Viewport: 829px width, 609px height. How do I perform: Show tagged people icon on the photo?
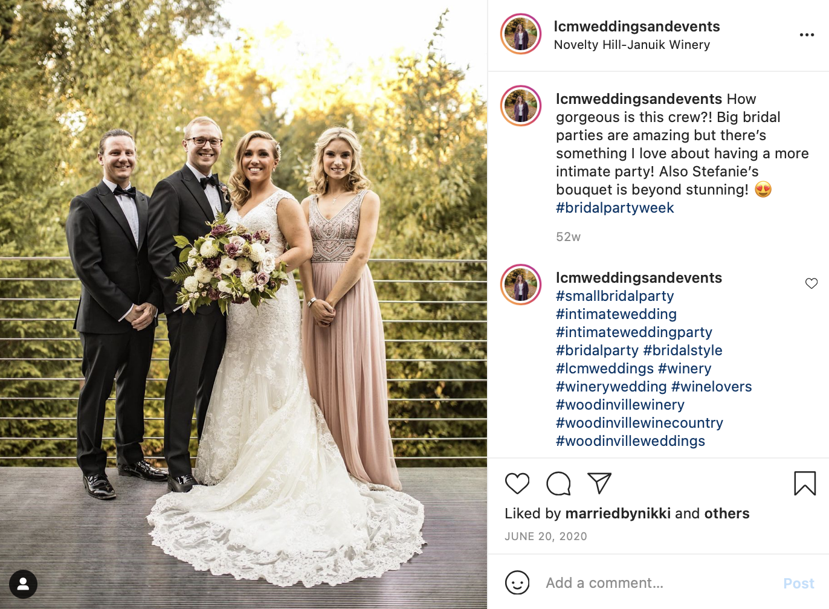coord(23,584)
